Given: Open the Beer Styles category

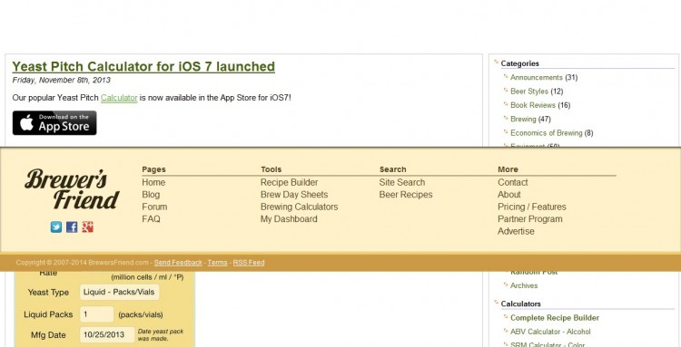Looking at the screenshot, I should tap(529, 92).
